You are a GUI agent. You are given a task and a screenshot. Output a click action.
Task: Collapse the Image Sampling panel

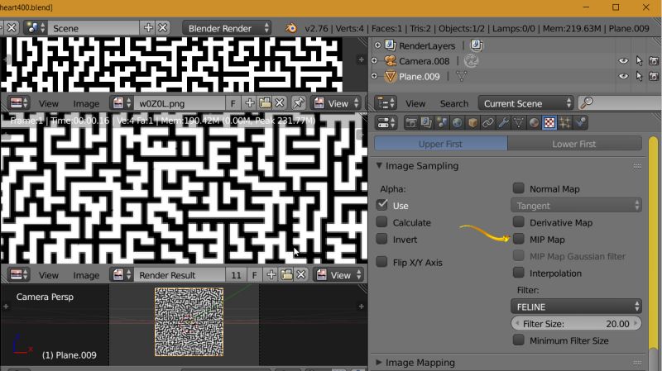coord(379,166)
